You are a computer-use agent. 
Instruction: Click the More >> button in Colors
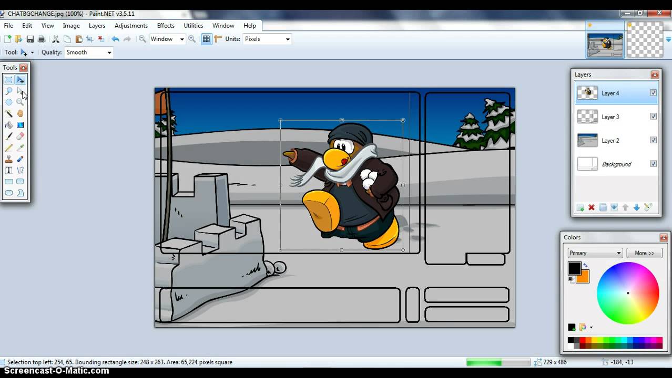pos(644,253)
